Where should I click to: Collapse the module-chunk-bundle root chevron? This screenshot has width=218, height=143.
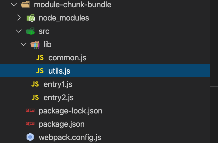(14, 5)
